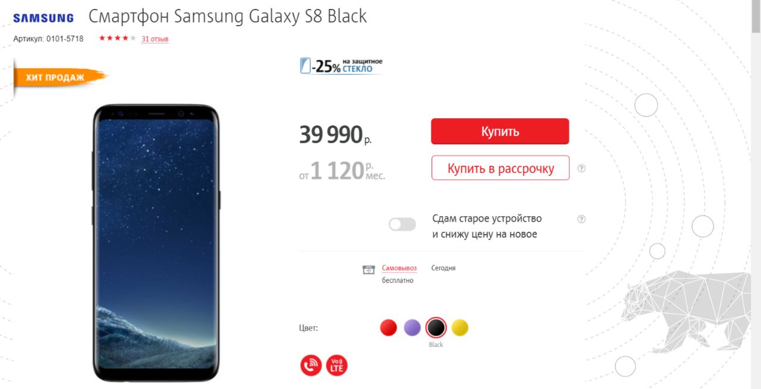
Task: Select the black color swatch
Action: click(436, 327)
